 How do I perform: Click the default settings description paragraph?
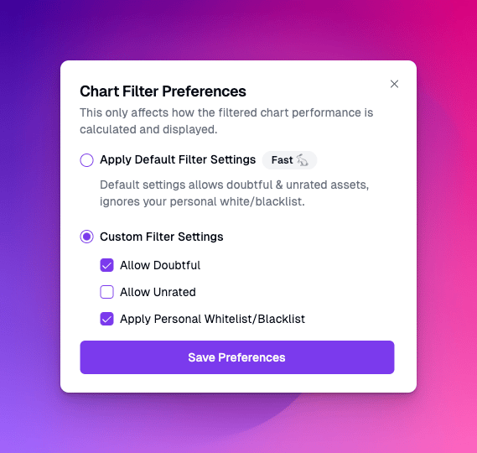coord(234,193)
